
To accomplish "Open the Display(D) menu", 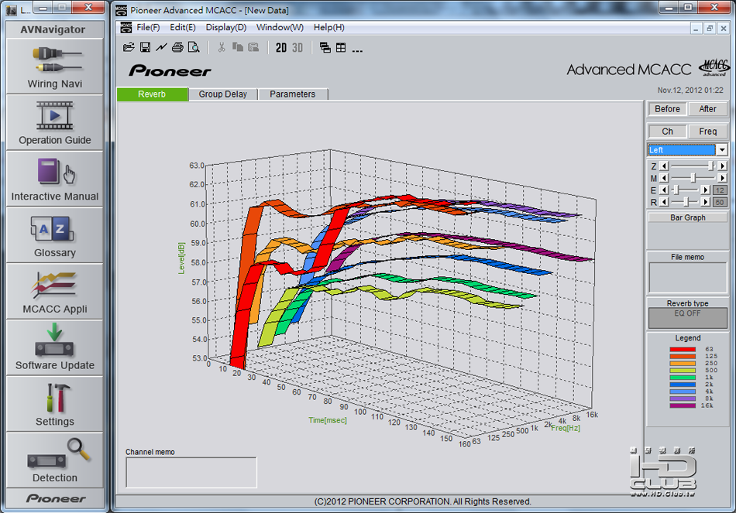I will [x=225, y=27].
